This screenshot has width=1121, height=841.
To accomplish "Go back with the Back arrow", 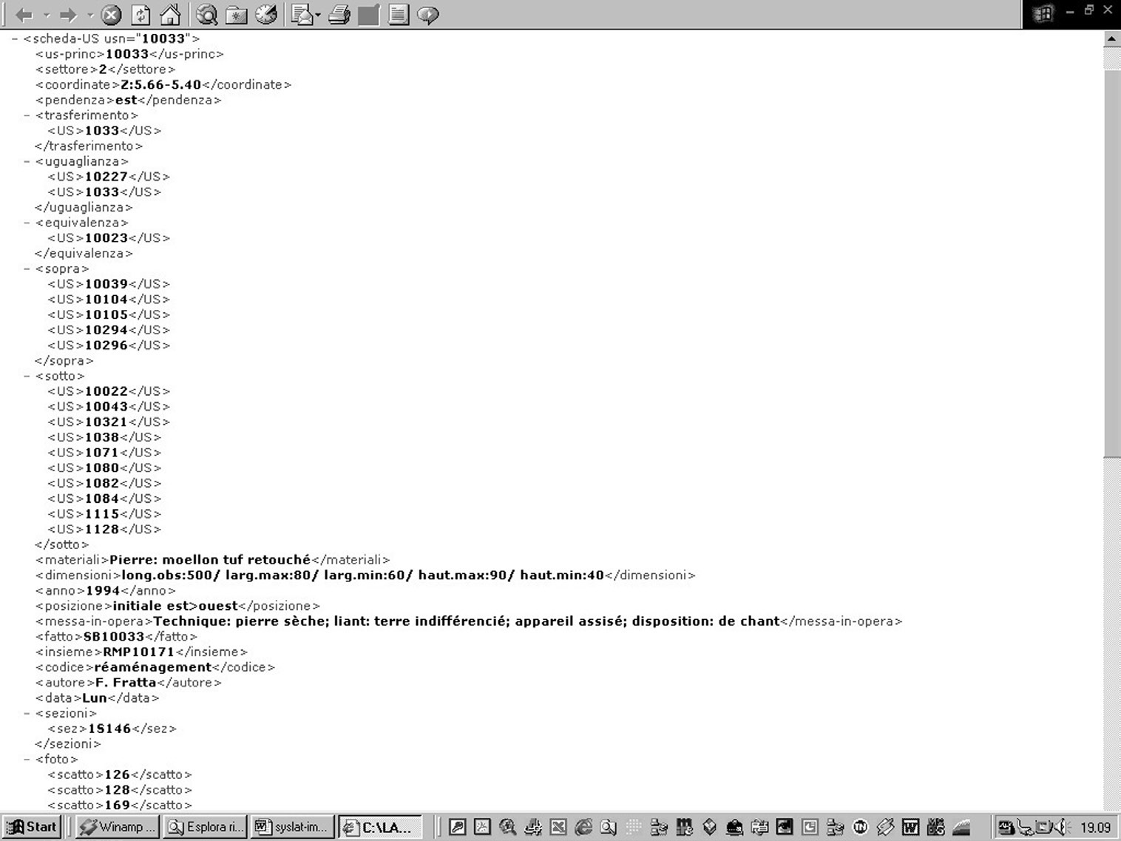I will 24,14.
